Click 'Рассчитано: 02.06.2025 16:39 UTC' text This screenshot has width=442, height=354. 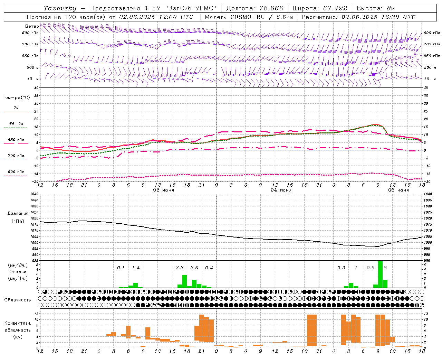[358, 17]
